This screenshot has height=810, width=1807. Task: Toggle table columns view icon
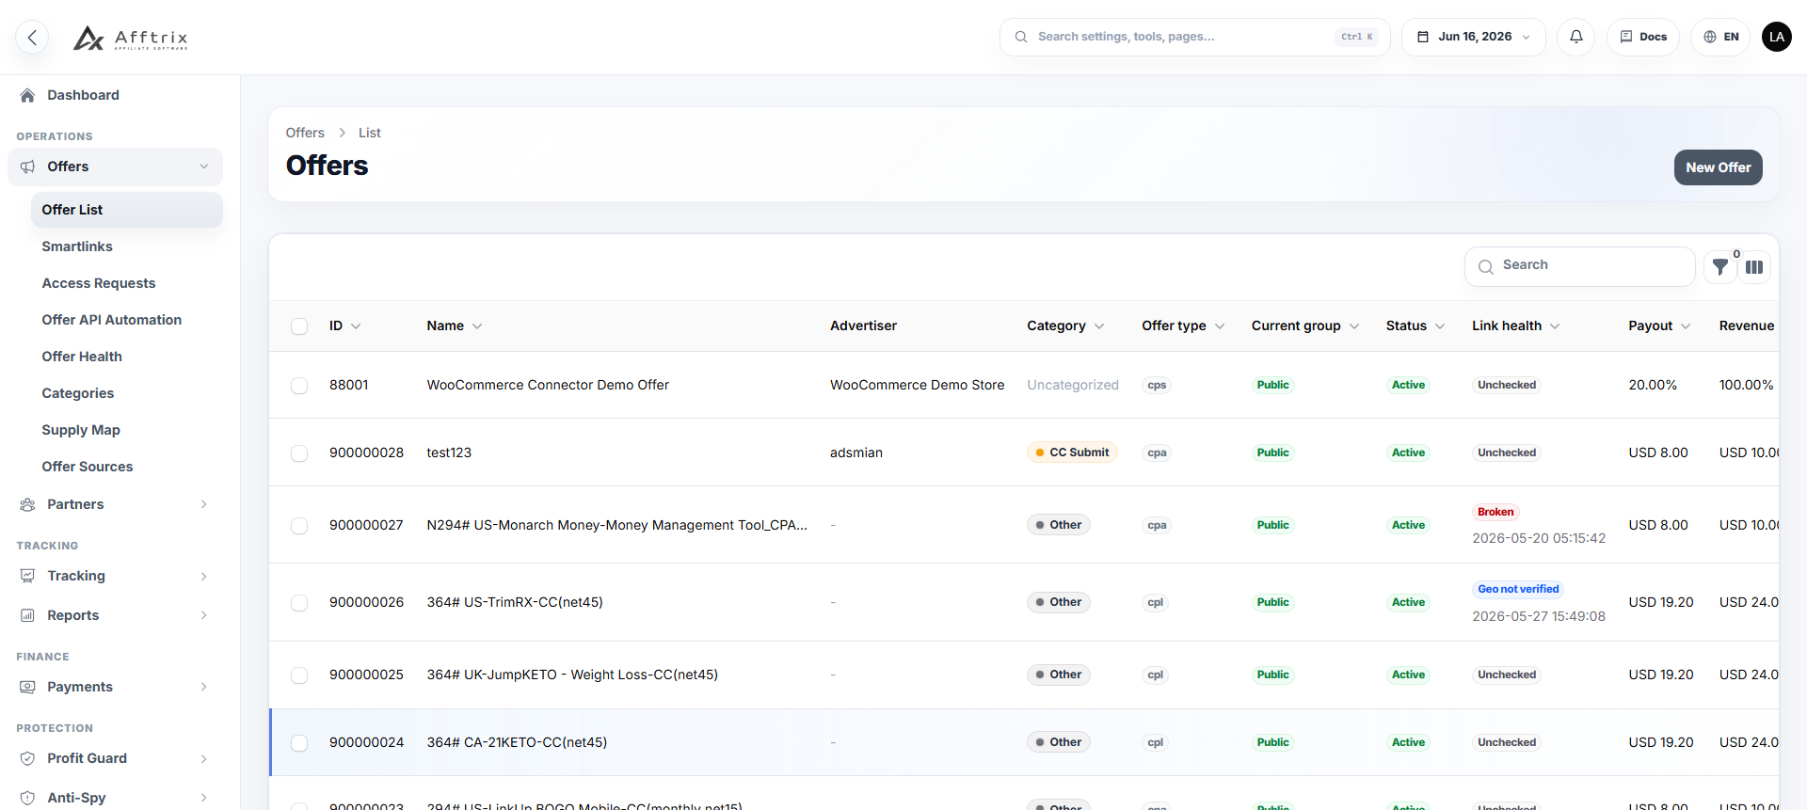coord(1754,267)
